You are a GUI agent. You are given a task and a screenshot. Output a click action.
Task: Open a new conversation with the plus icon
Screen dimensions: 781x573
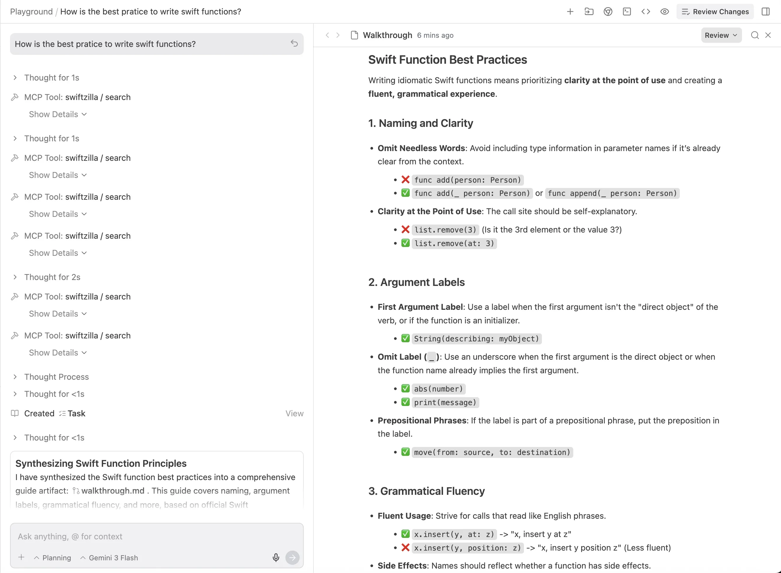click(570, 12)
